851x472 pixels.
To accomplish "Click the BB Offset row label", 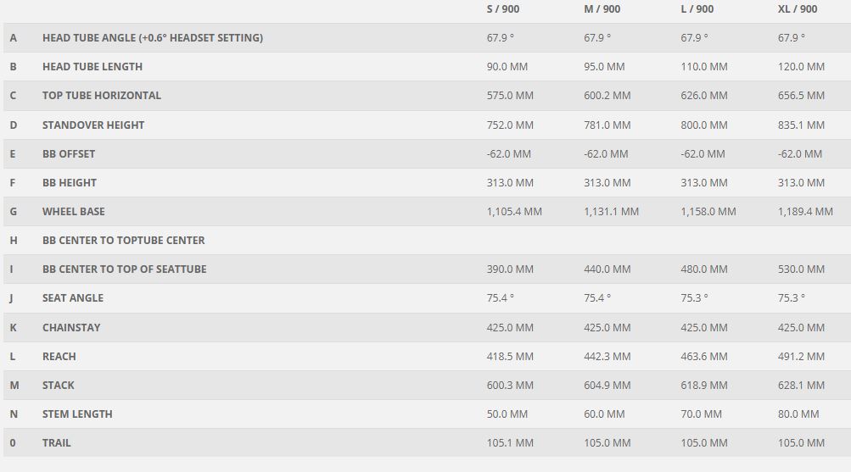I will [69, 154].
